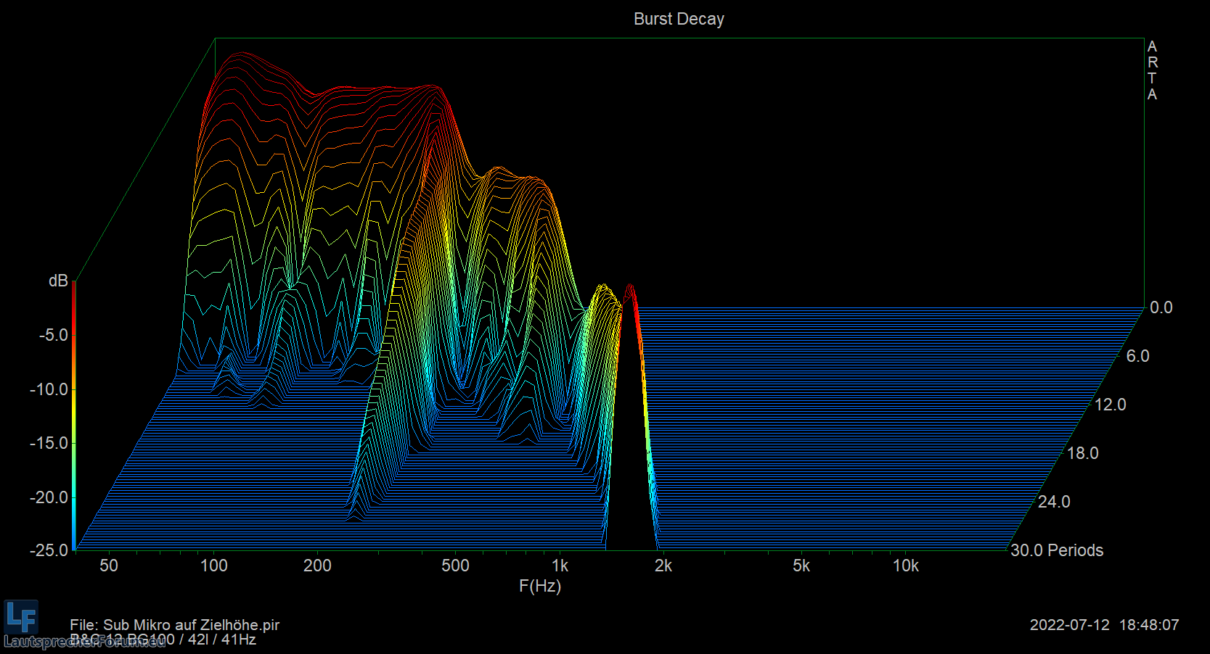1210x654 pixels.
Task: Click the F(Hz) axis title
Action: [540, 586]
